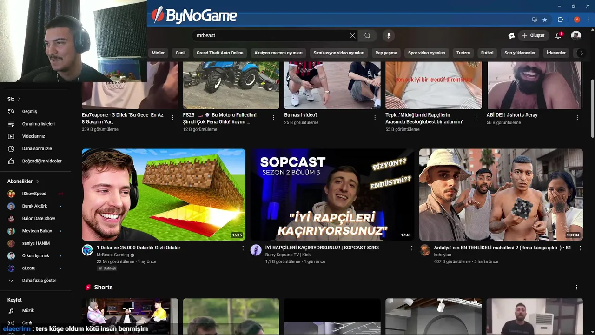Open the account avatar menu
This screenshot has height=335, width=595.
576,35
